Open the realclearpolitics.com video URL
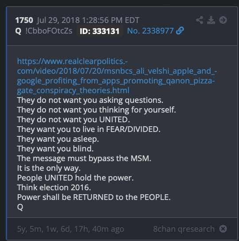This screenshot has height=241, width=239. 117,76
